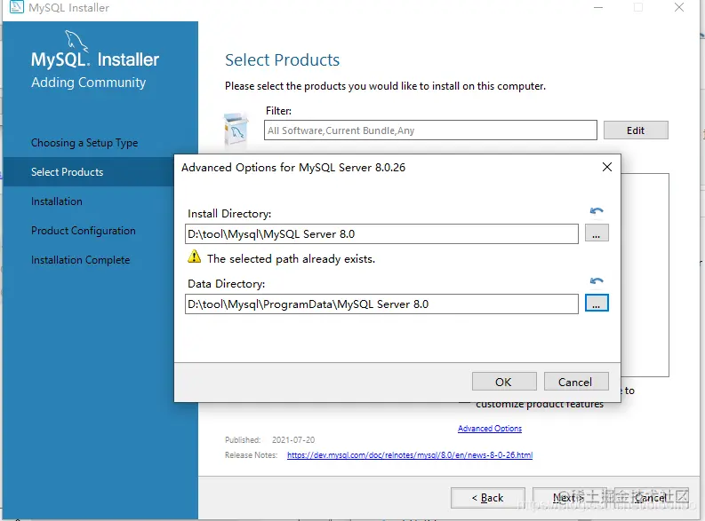Open the Advanced Options link

[490, 429]
